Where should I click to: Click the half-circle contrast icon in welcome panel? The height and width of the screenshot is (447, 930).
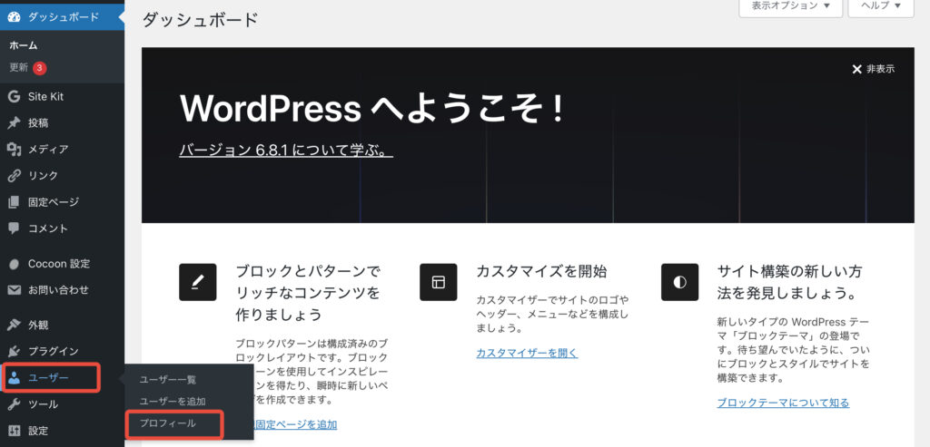[679, 282]
